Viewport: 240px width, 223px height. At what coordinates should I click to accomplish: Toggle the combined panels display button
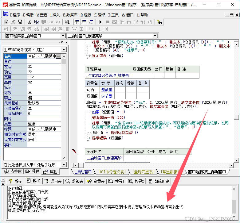(91, 22)
